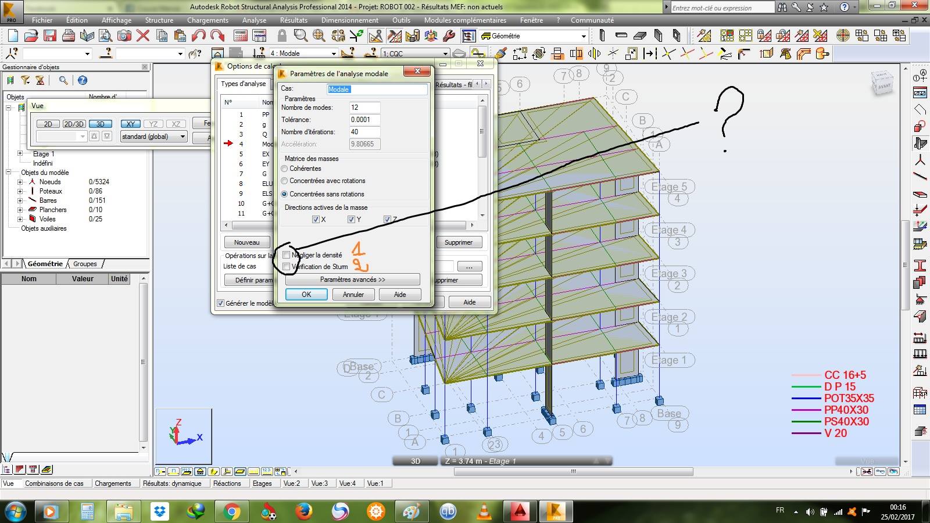This screenshot has width=930, height=523.
Task: Switch view to 2D mode
Action: click(x=48, y=124)
